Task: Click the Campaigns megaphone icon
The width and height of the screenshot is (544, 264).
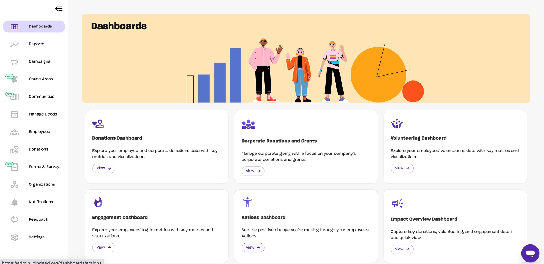Action: pos(14,62)
